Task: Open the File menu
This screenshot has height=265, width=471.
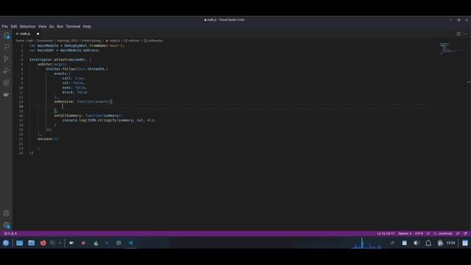Action: coord(5,26)
